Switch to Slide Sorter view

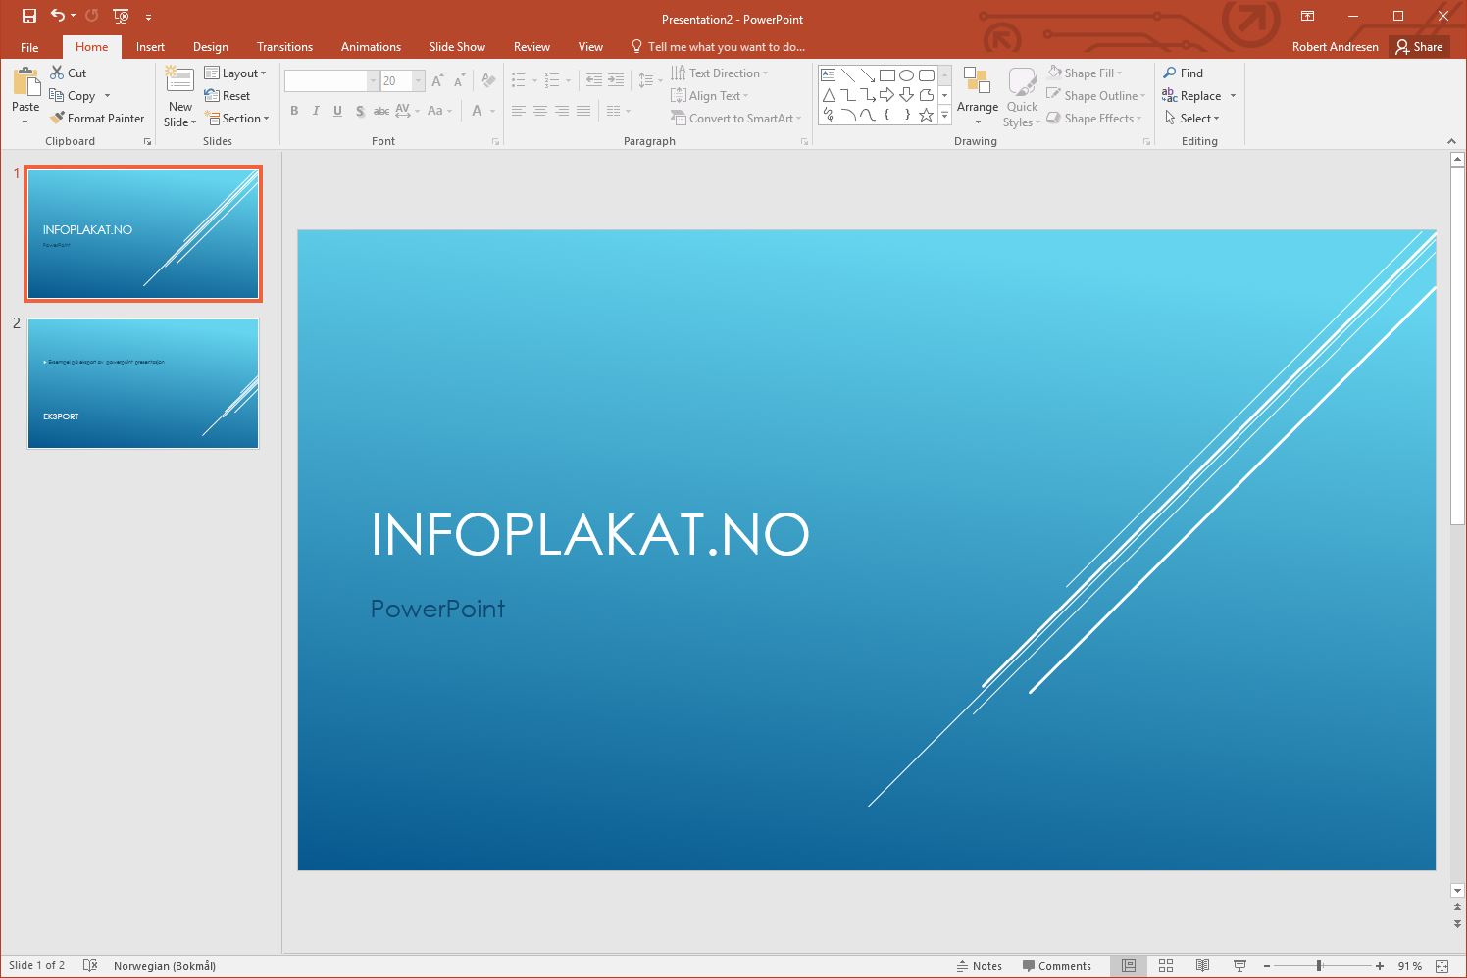(1166, 966)
